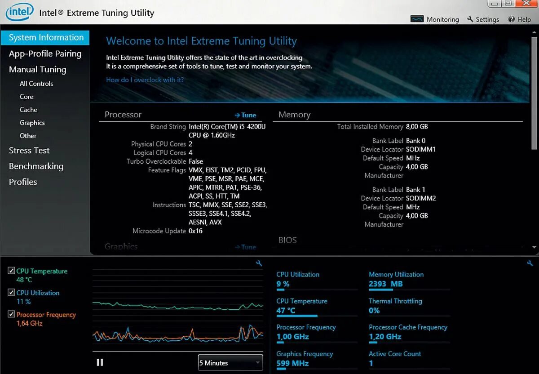Click the scrollbar down arrow of the info panel
Image resolution: width=539 pixels, height=374 pixels.
534,247
